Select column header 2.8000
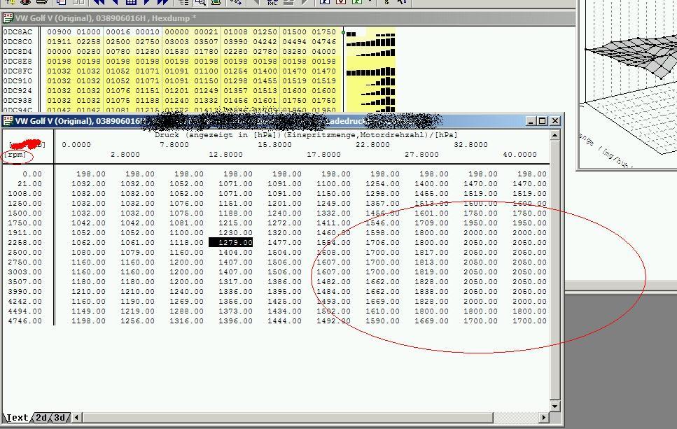 (x=125, y=155)
